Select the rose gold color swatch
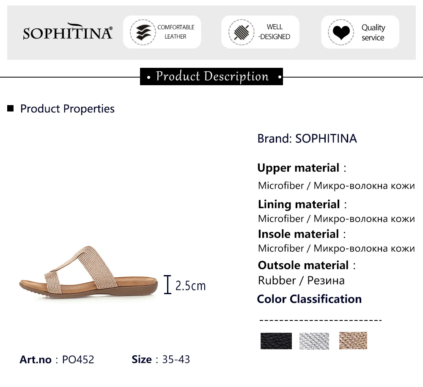 (353, 340)
